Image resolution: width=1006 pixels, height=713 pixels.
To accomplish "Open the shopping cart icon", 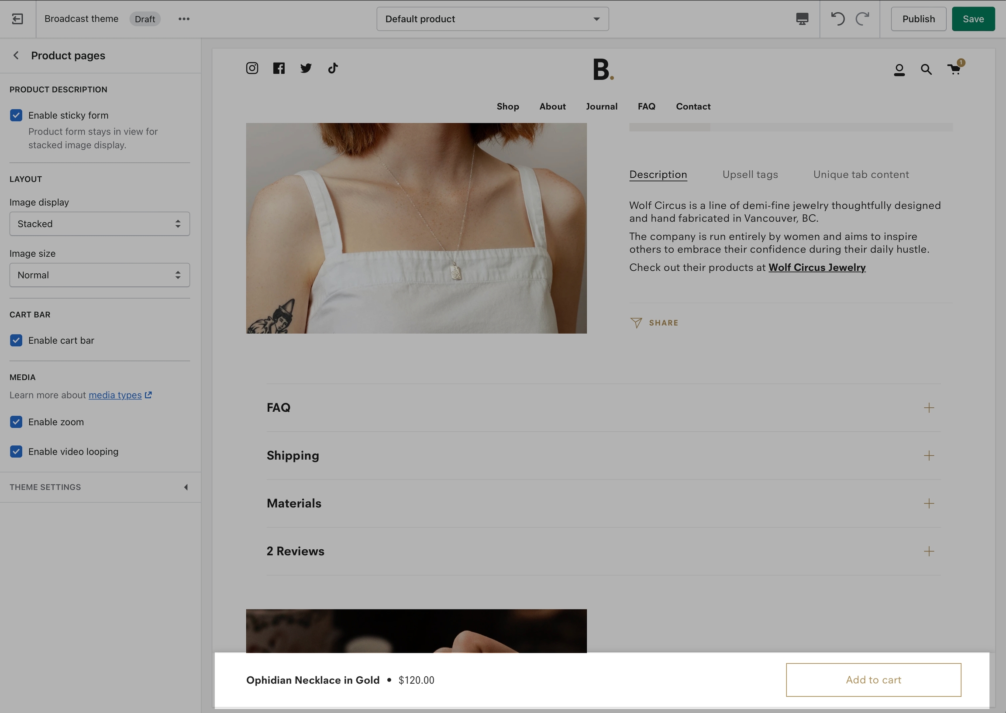I will (x=954, y=69).
